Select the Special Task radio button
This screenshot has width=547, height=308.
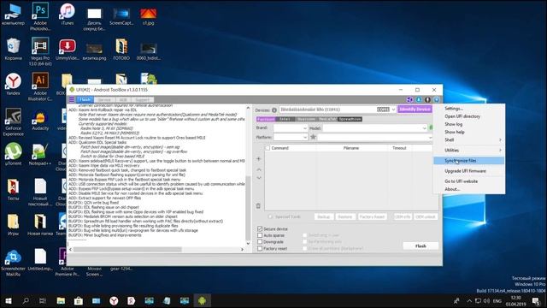point(270,216)
